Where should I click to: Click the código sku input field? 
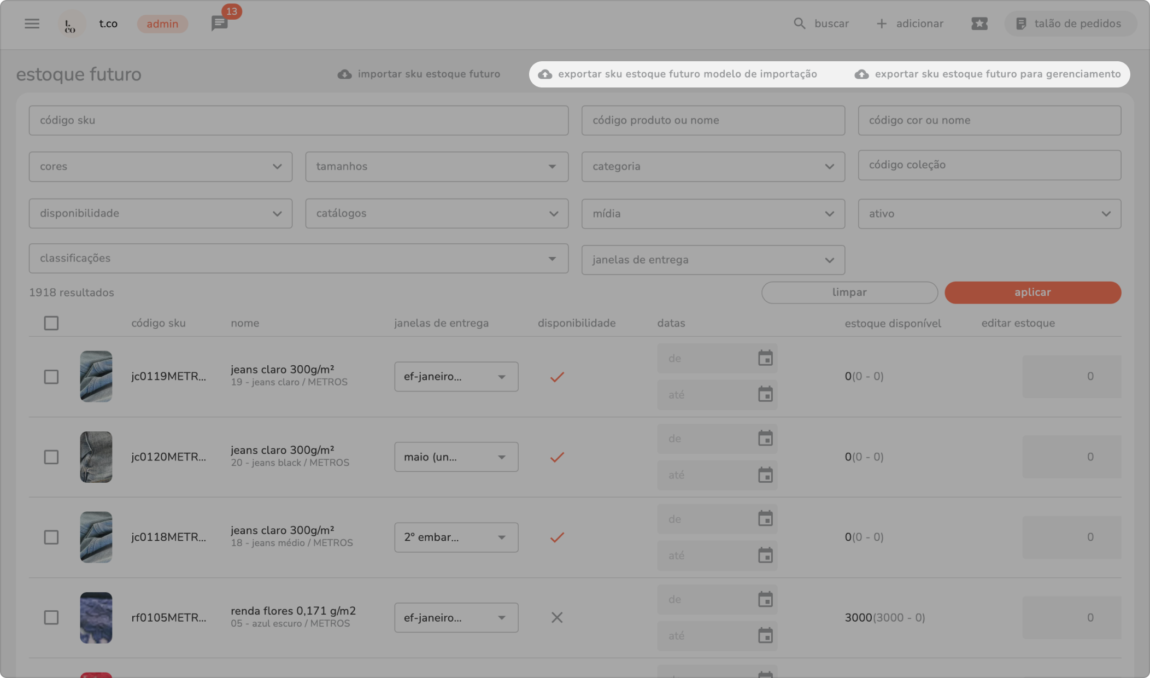pos(298,120)
